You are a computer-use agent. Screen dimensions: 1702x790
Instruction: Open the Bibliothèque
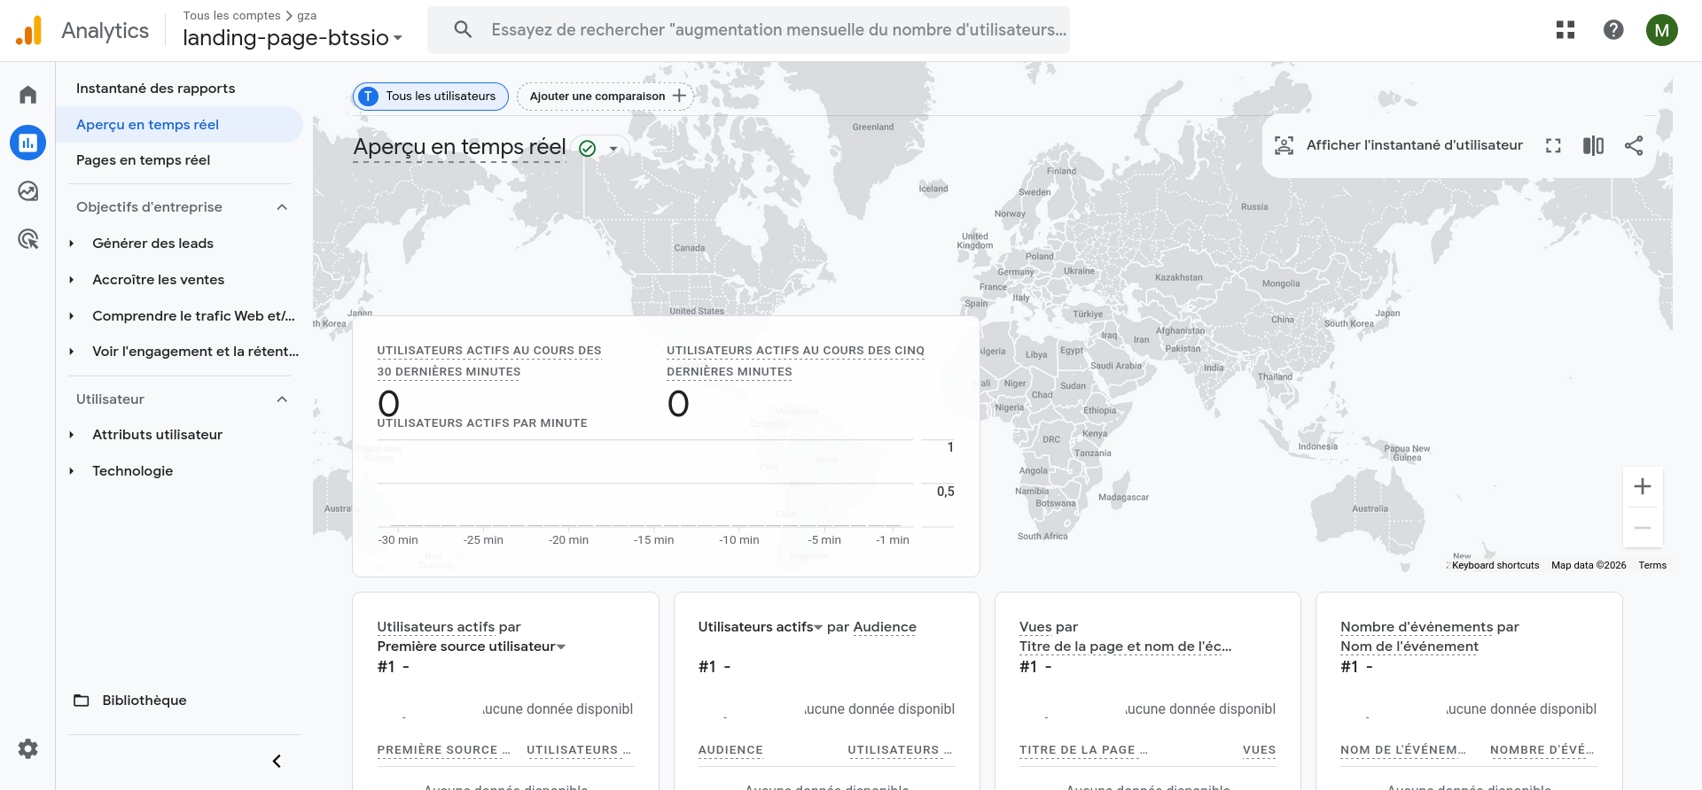(x=144, y=701)
